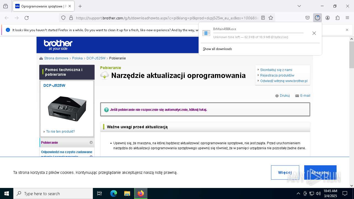Open Windows notification center icon
Image resolution: width=354 pixels, height=199 pixels.
345,193
